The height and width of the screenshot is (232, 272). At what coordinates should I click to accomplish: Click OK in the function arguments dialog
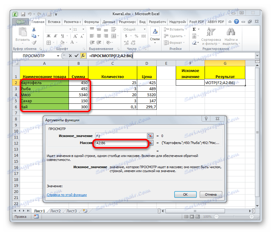[185, 194]
